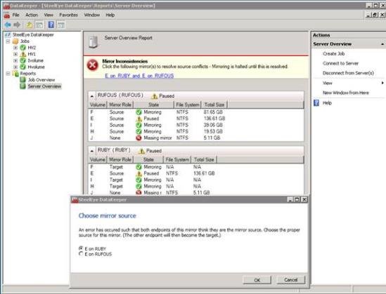Click green check icon beside Ivolume

[23, 60]
